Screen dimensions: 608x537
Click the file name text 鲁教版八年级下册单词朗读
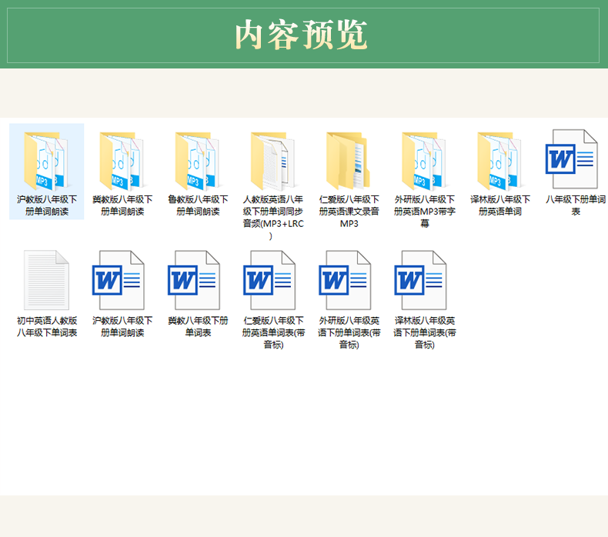198,205
